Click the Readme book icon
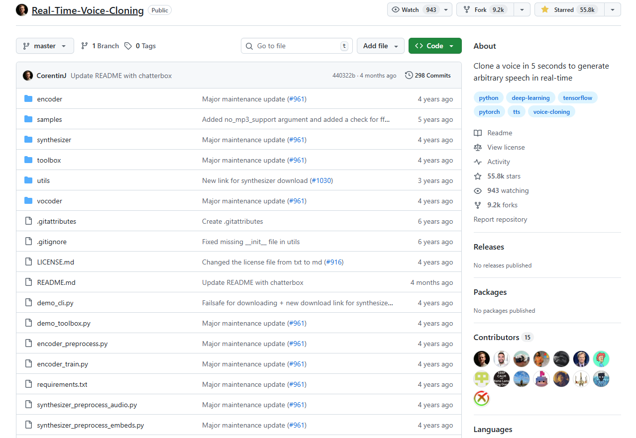Image resolution: width=636 pixels, height=438 pixels. pyautogui.click(x=478, y=132)
